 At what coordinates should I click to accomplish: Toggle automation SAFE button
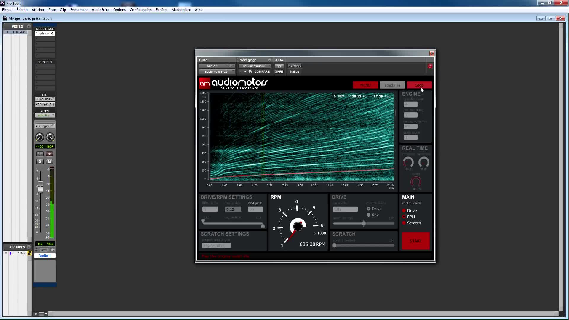click(279, 72)
